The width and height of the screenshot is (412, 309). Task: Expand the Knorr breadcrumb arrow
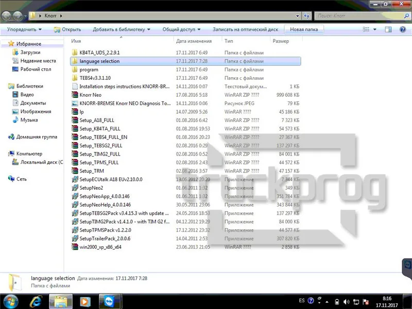61,16
